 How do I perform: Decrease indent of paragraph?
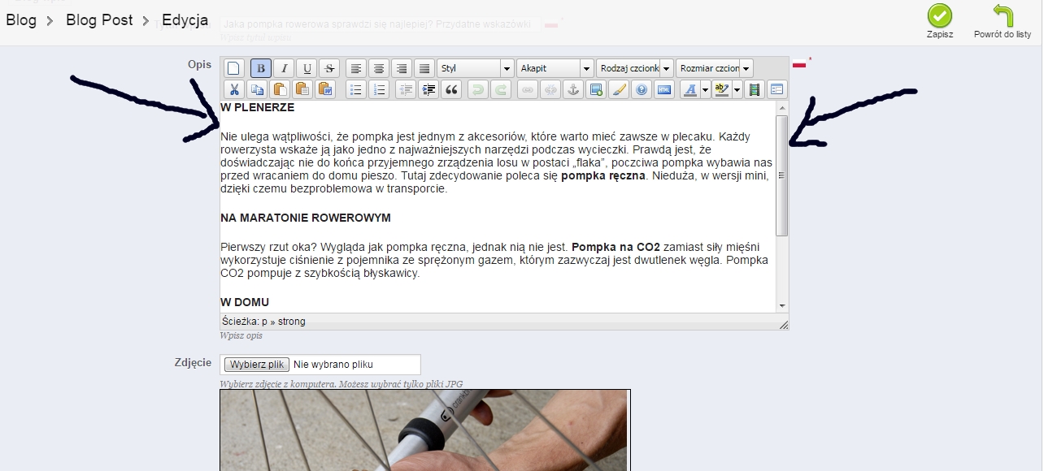tap(406, 89)
